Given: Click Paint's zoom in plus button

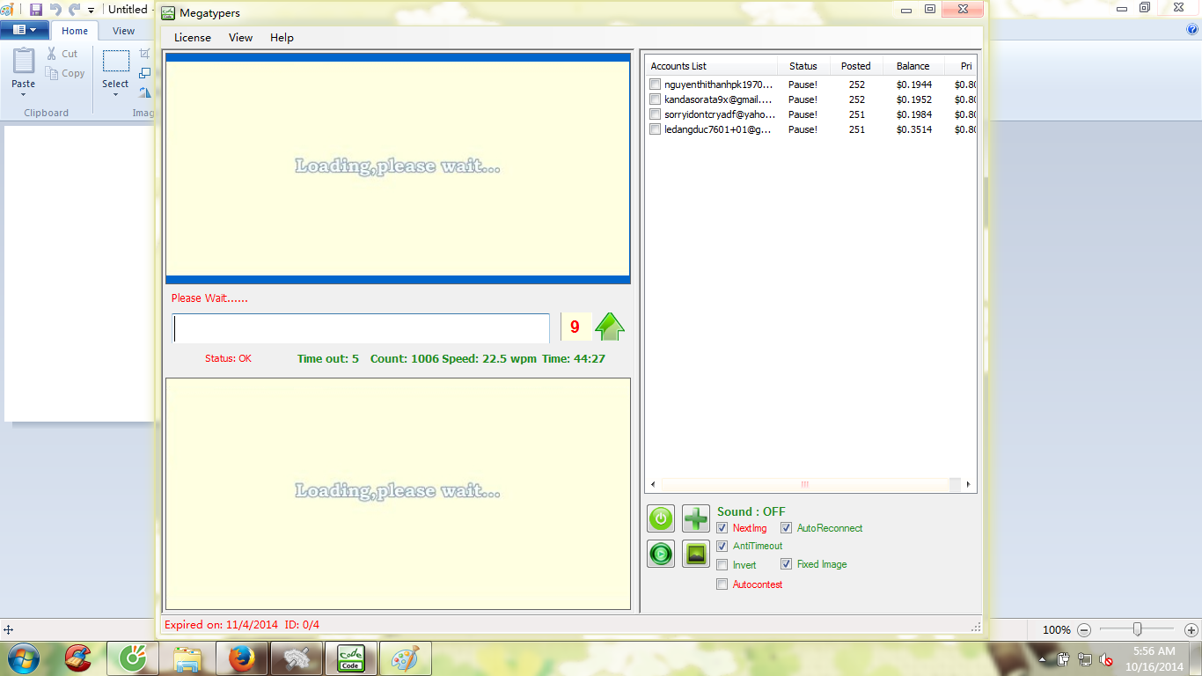Looking at the screenshot, I should tap(1191, 630).
